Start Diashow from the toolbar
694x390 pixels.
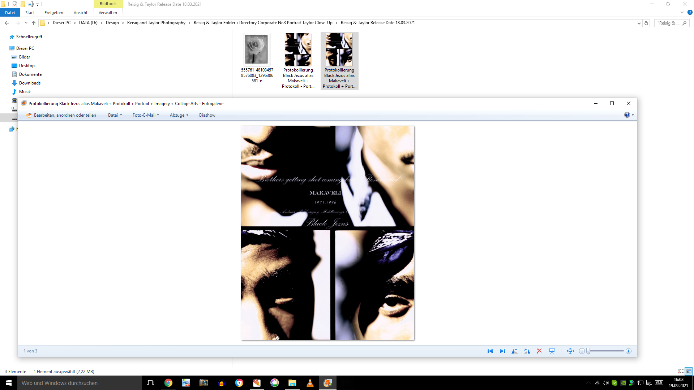tap(207, 115)
